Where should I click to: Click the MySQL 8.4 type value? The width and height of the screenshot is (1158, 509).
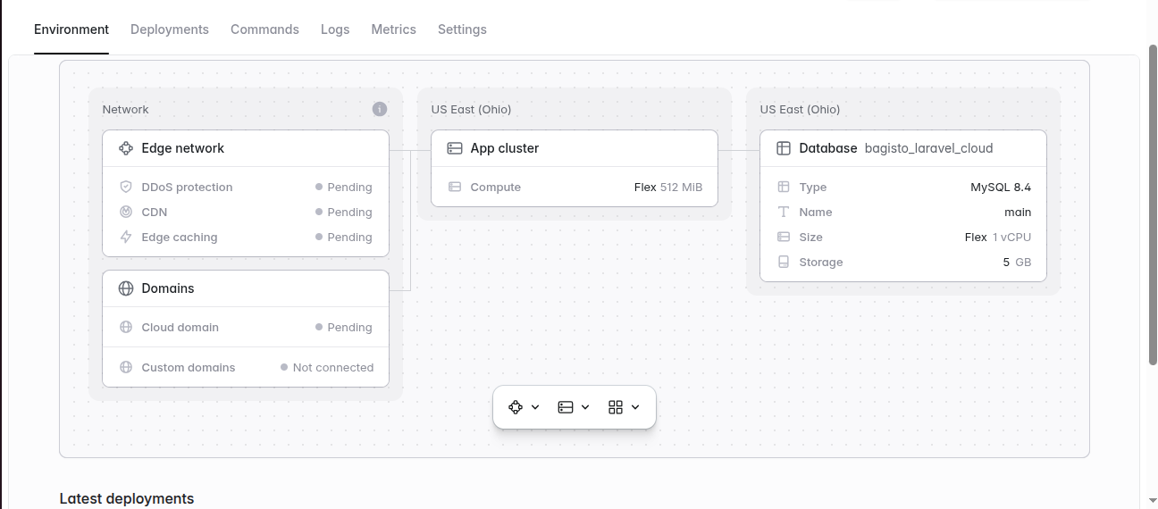pos(1001,188)
